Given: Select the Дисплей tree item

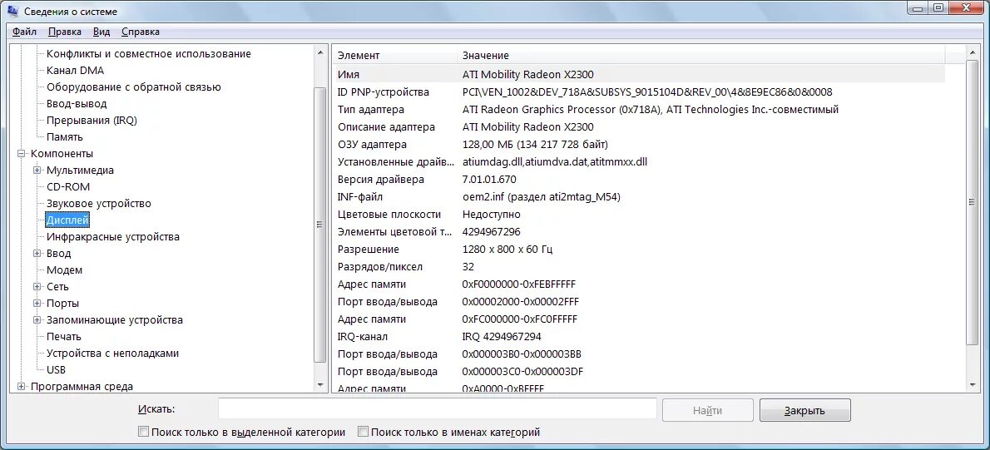Looking at the screenshot, I should tap(67, 220).
